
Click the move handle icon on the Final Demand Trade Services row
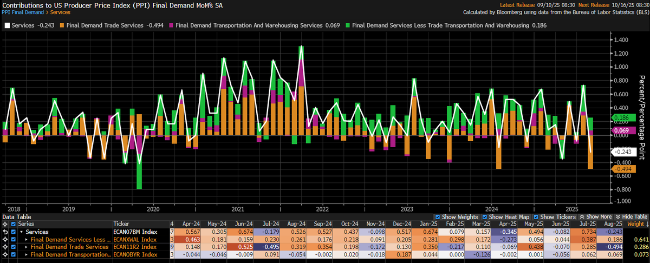coord(5,247)
